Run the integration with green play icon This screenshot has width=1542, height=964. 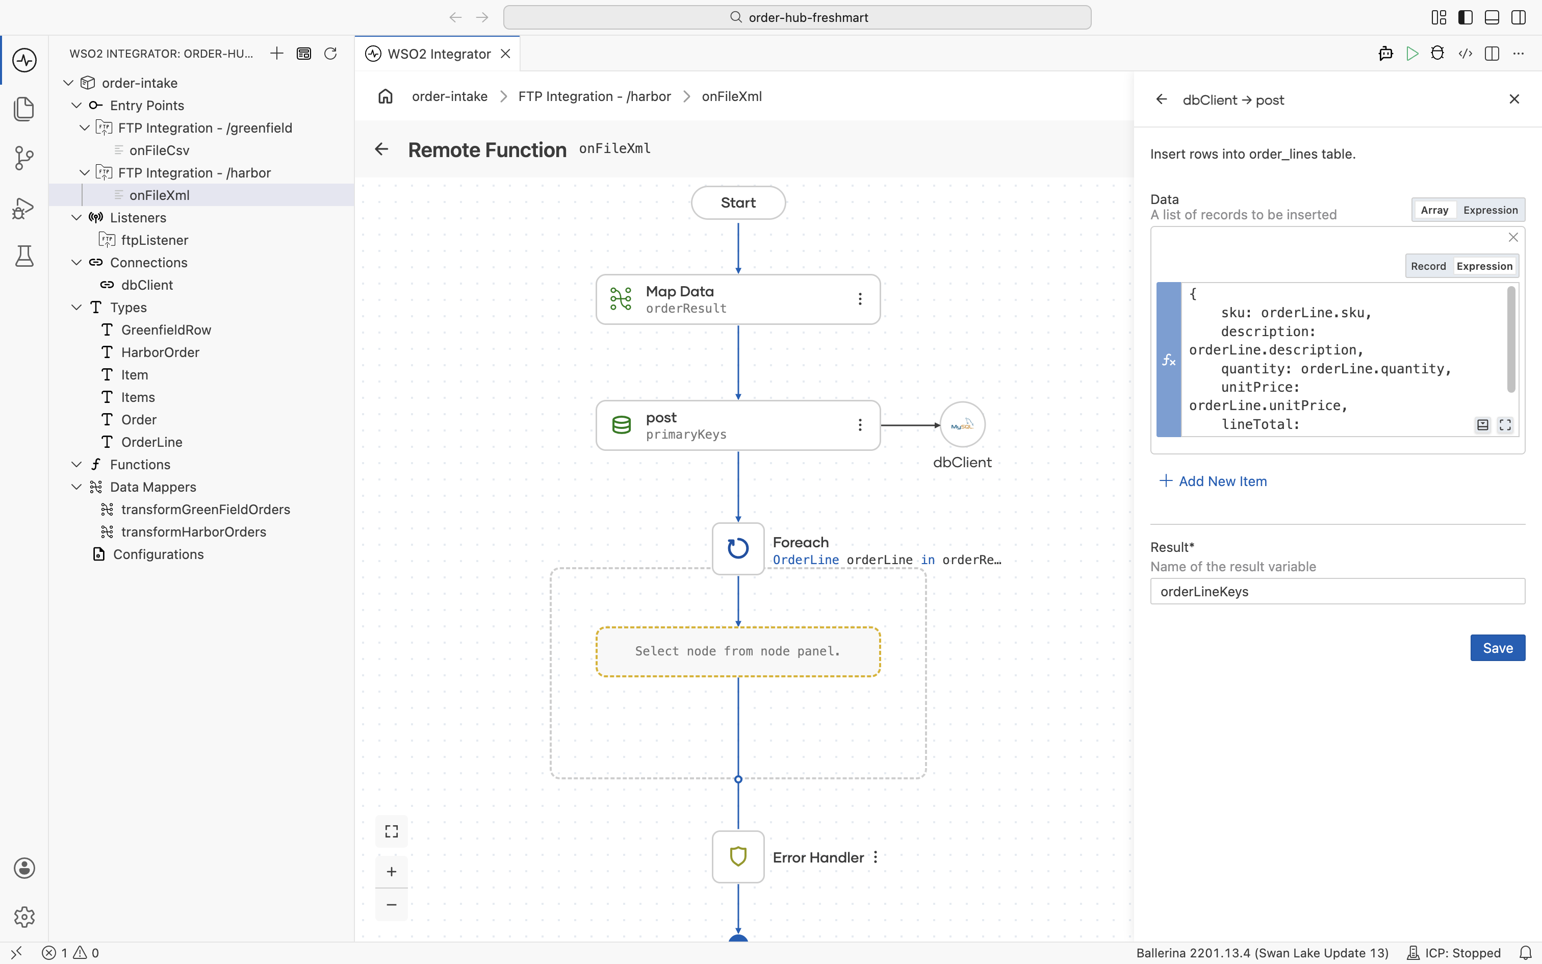click(x=1412, y=54)
